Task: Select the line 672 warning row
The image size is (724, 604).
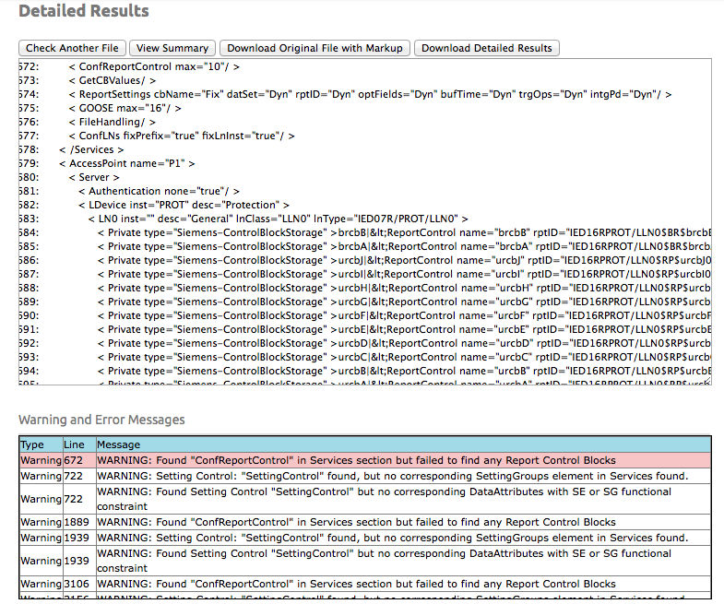Action: tap(365, 460)
